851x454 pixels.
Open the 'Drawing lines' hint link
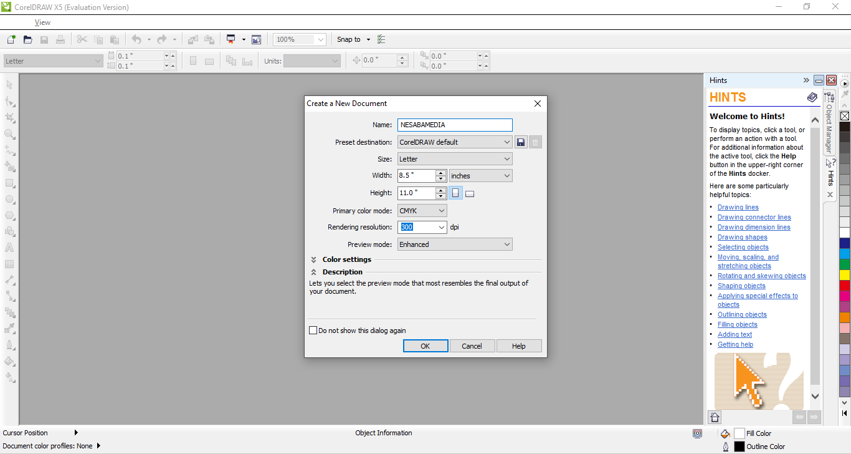[738, 207]
